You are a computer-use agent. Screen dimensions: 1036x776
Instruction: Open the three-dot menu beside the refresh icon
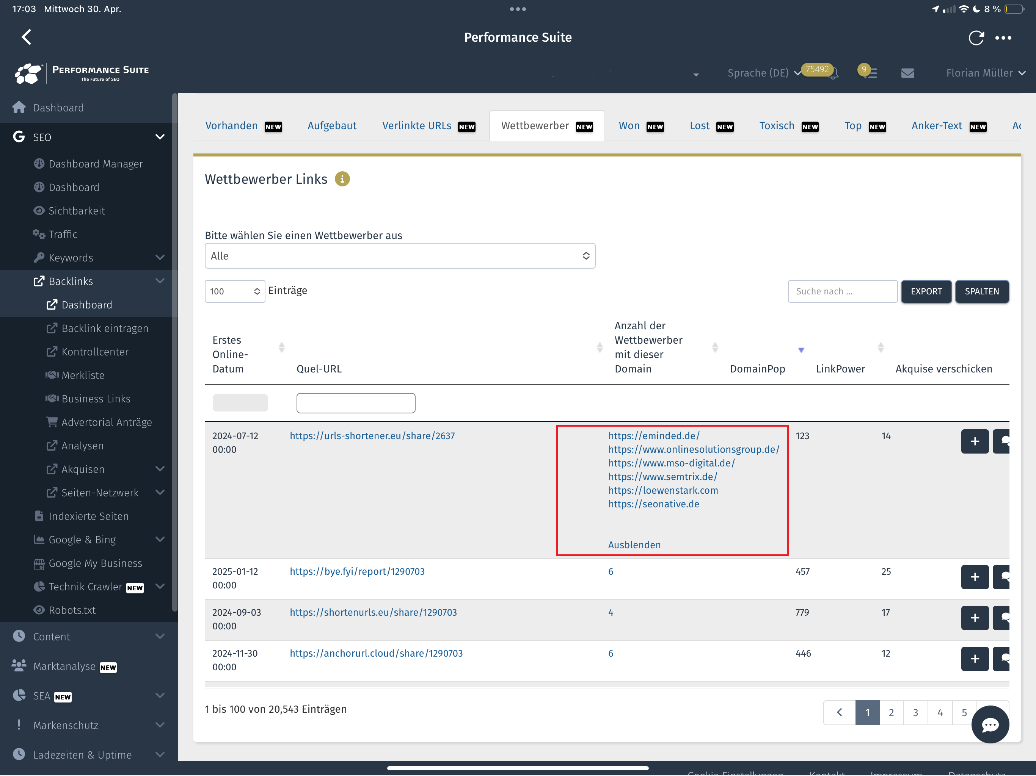1003,38
